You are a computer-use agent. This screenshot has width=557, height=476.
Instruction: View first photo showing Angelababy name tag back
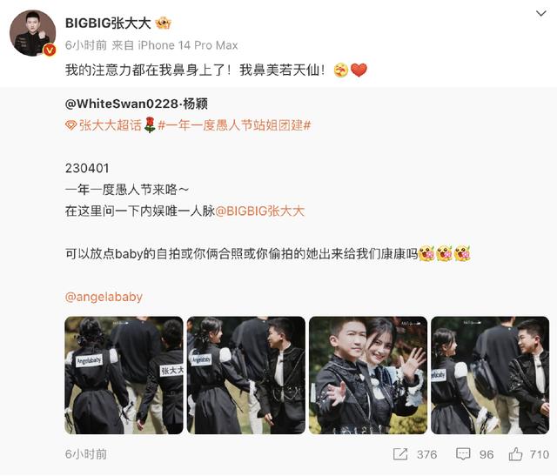click(x=124, y=375)
